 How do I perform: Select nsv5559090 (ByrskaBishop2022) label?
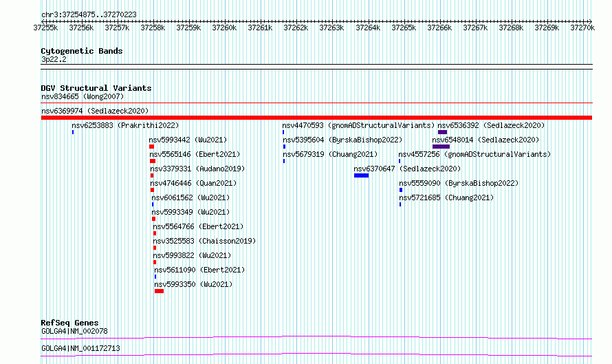[459, 183]
